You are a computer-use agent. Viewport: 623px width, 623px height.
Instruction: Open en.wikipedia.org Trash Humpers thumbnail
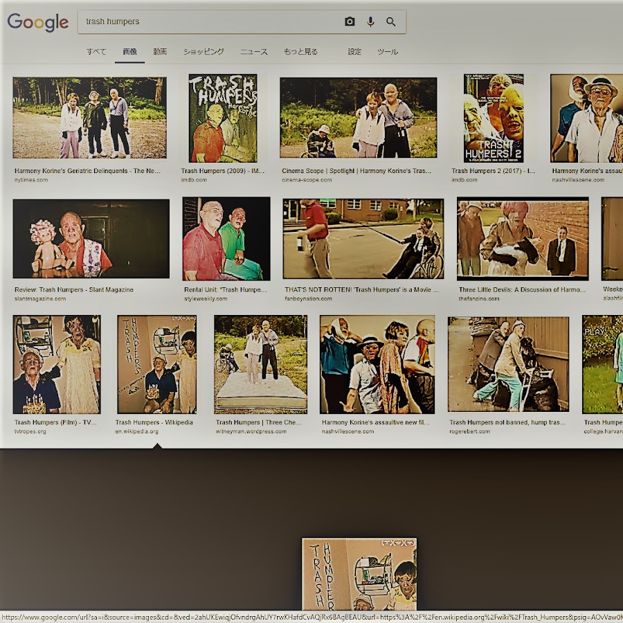[x=156, y=364]
